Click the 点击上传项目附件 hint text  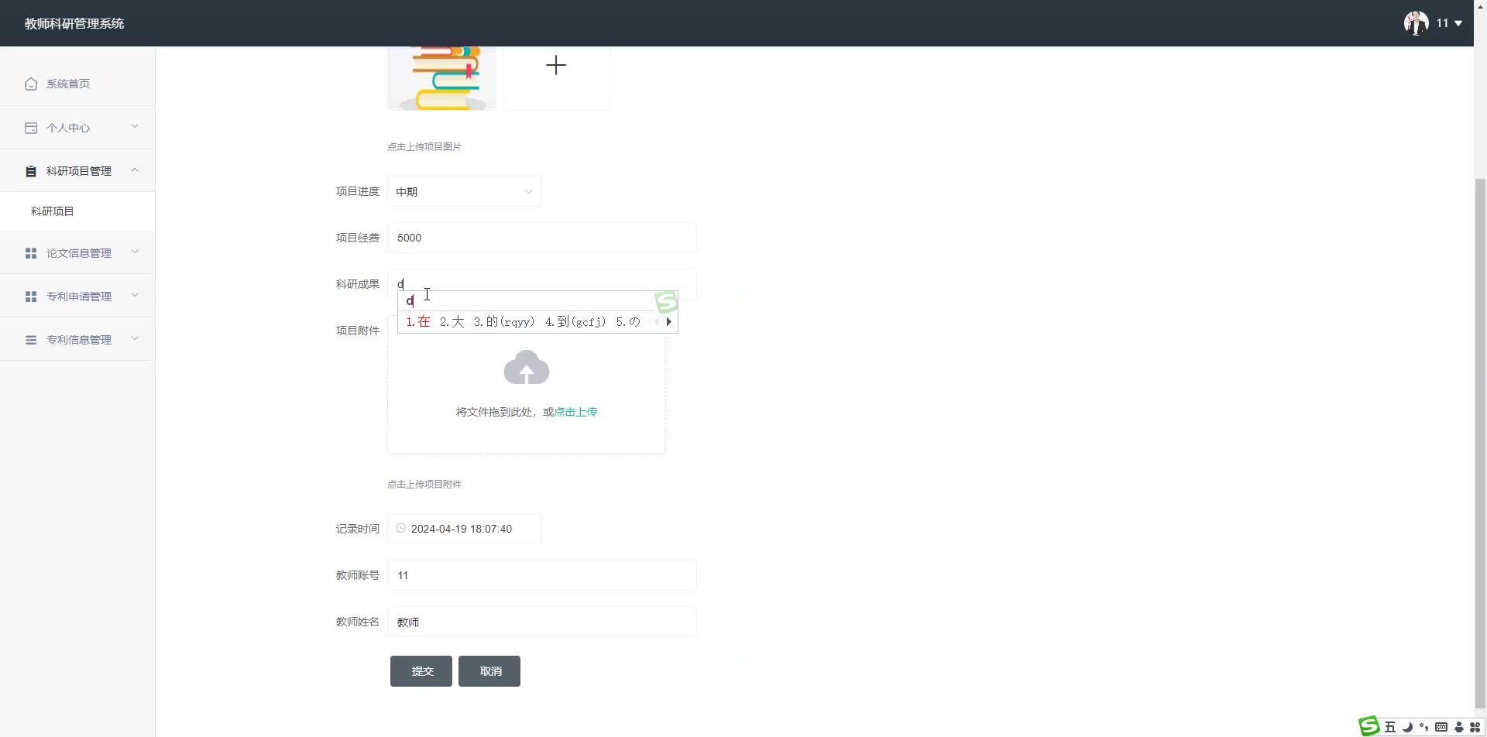coord(424,484)
